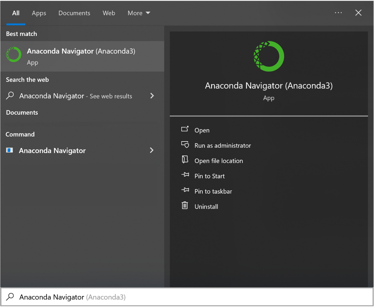
Task: Click the Open file location folder icon
Action: [185, 159]
